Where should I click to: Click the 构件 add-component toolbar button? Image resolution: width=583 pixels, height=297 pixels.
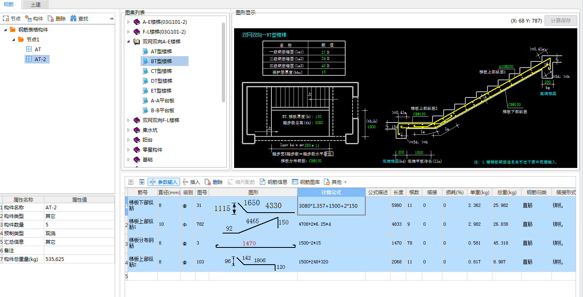tap(34, 19)
